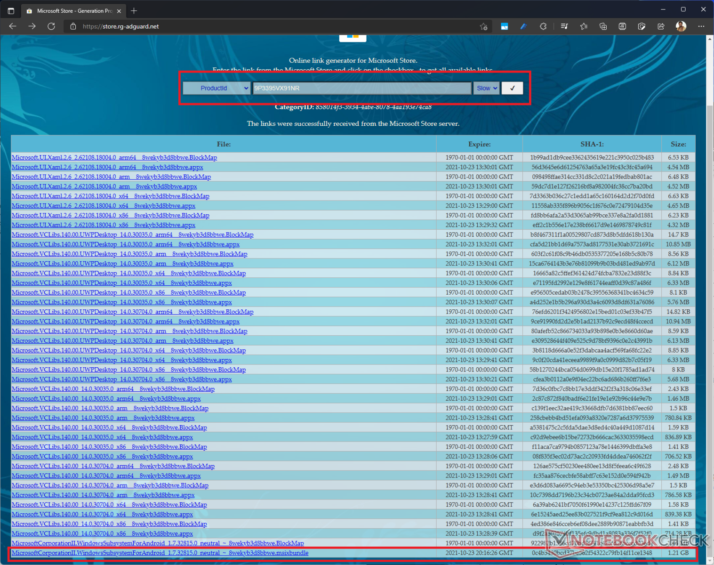The image size is (714, 565).
Task: Click the checkmark generate button
Action: (512, 88)
